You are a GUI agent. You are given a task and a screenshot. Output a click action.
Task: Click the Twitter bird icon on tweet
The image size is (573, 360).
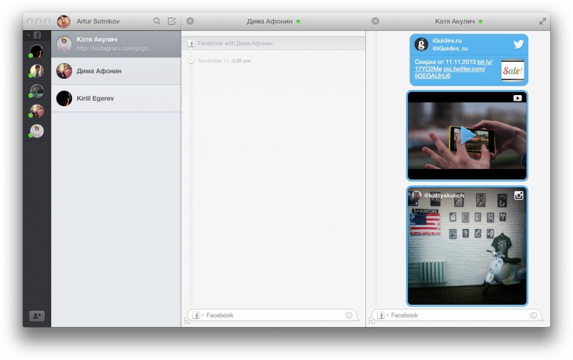518,44
